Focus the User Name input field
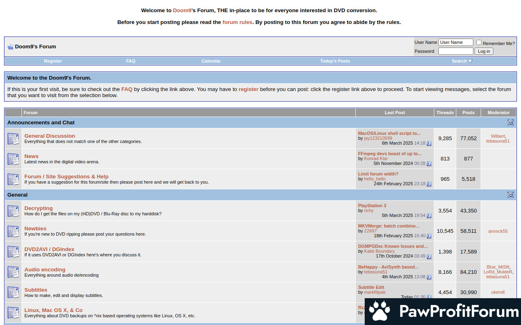Screen dimensions: 521x325 pos(456,42)
